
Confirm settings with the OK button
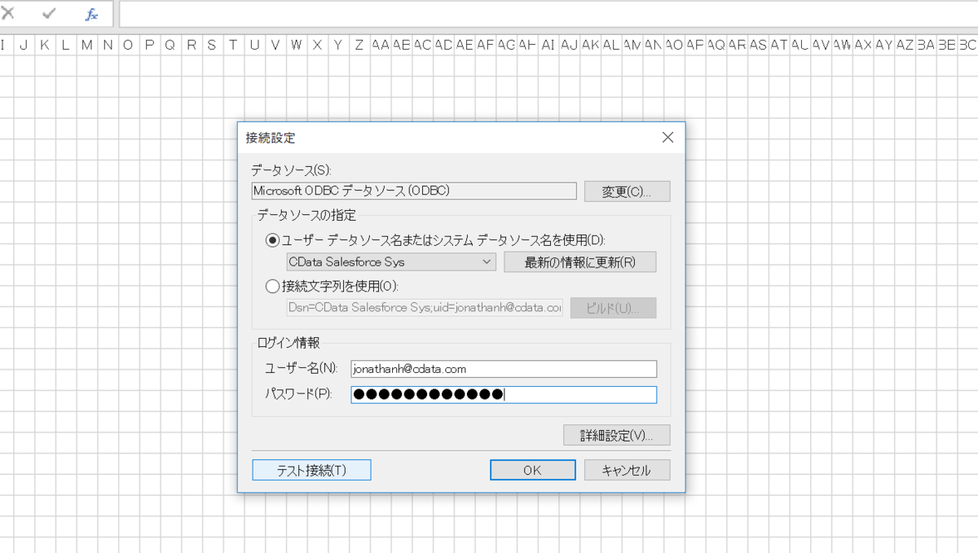(x=532, y=469)
